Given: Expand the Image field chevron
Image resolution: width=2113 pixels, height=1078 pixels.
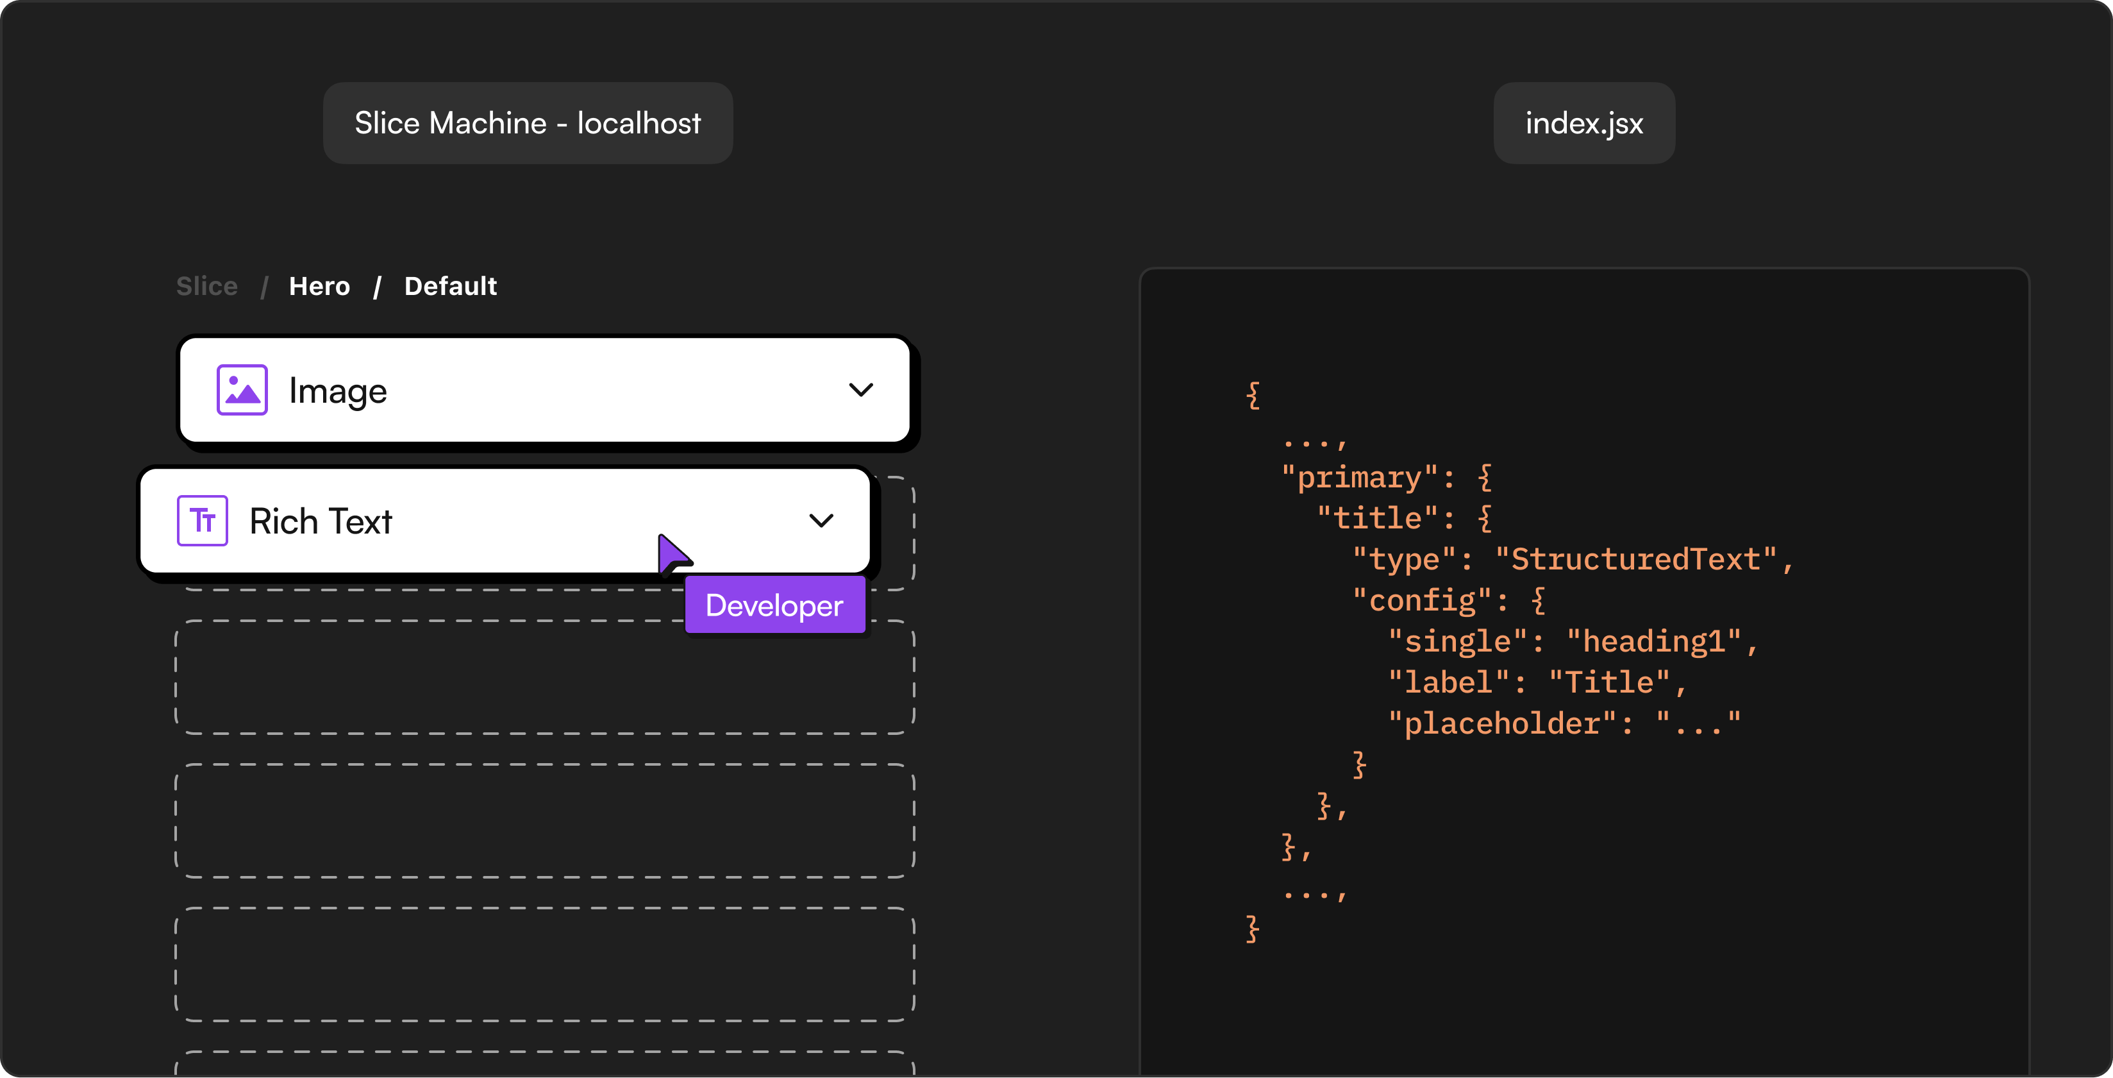Looking at the screenshot, I should tap(860, 390).
